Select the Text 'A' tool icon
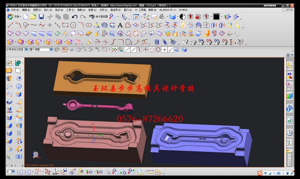 tap(120, 25)
